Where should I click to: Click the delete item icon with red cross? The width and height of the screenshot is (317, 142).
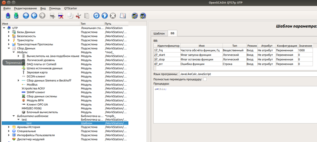click(x=61, y=16)
